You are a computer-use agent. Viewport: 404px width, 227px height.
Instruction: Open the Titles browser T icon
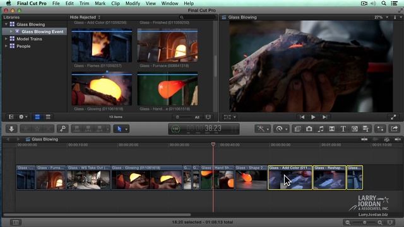point(343,129)
